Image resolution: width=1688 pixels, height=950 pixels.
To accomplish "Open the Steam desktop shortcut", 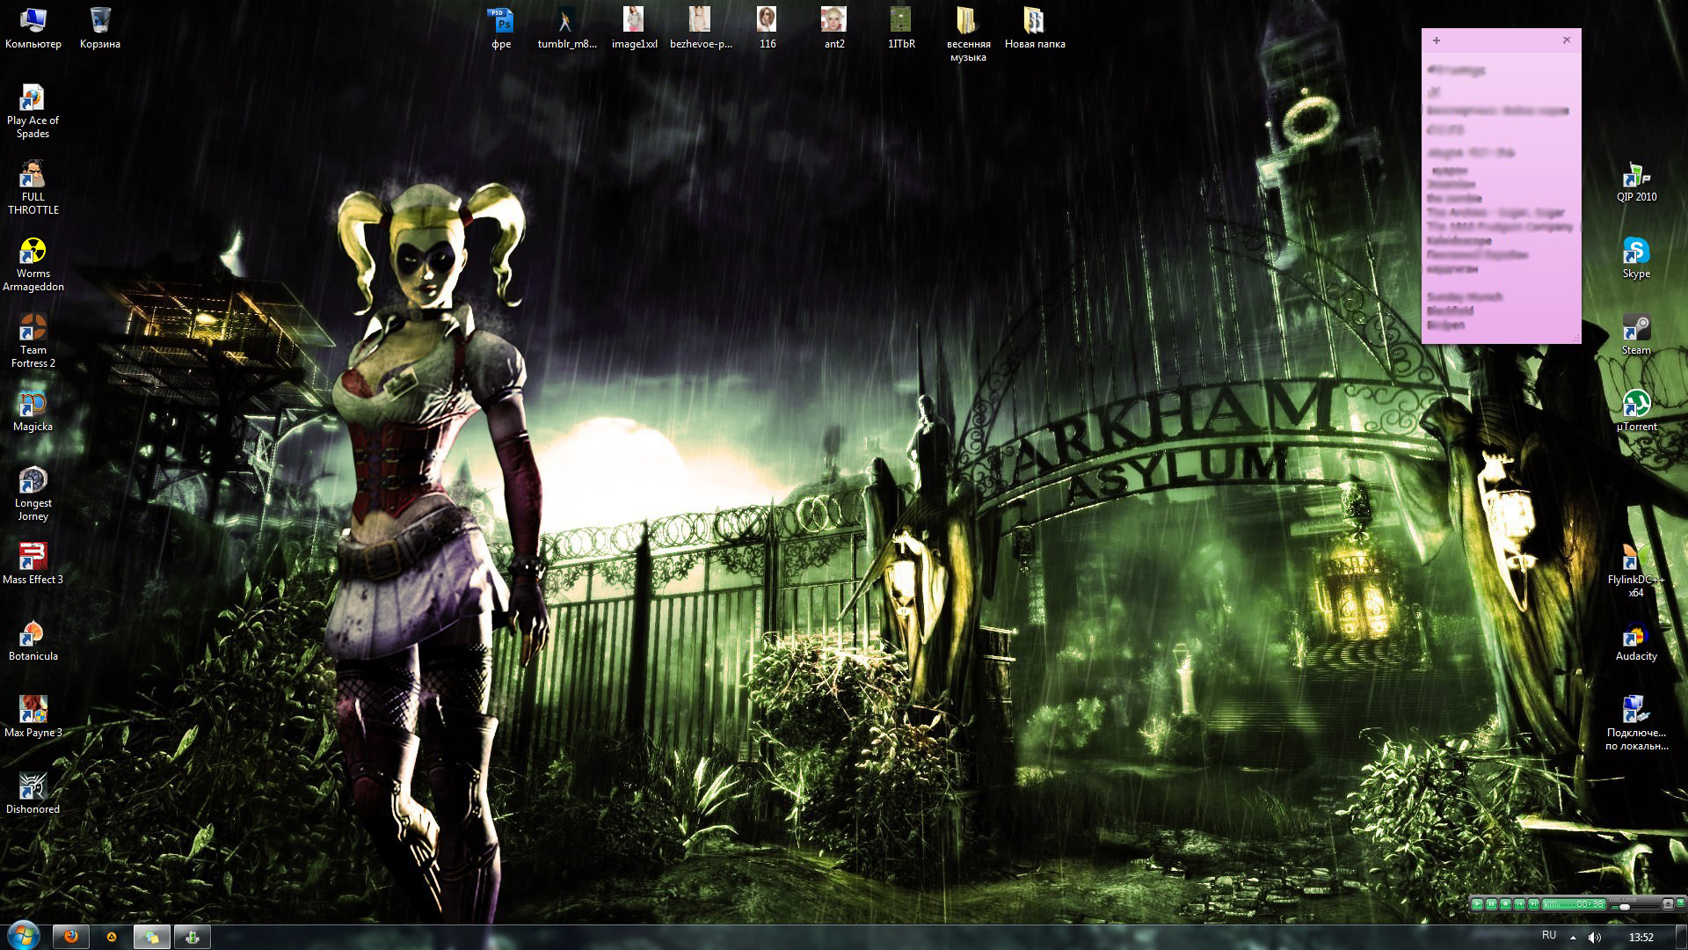I will (1635, 329).
